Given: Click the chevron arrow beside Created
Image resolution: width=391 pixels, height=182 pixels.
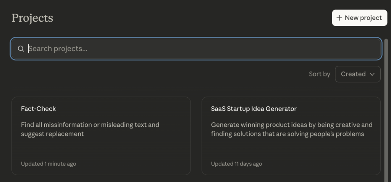Looking at the screenshot, I should tap(372, 74).
